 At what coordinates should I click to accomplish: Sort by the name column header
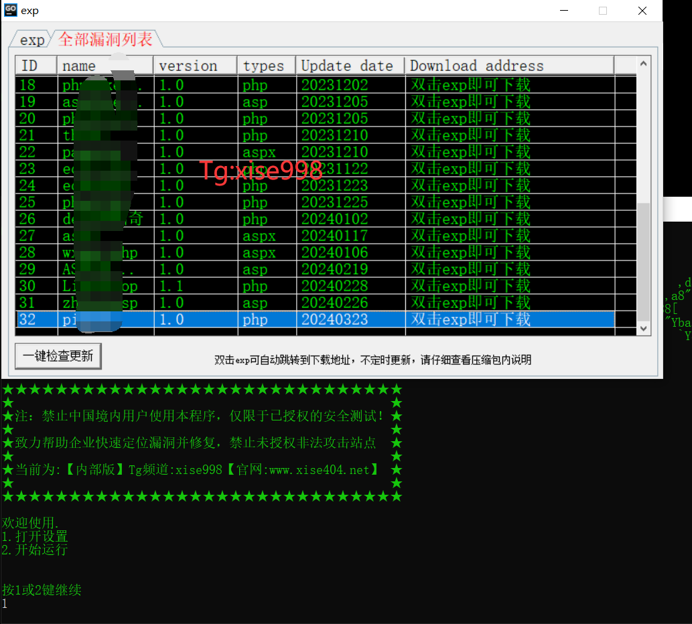click(x=105, y=65)
